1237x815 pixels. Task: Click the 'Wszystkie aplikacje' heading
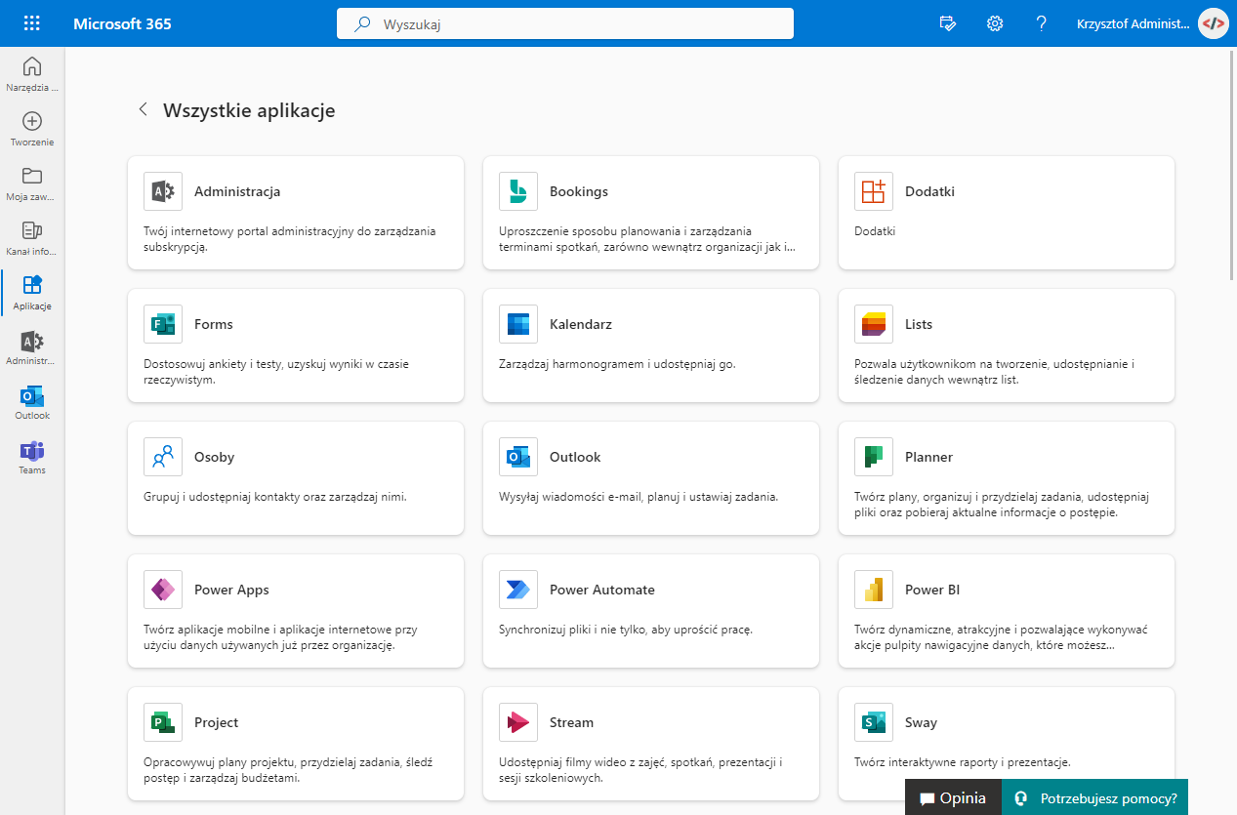(249, 110)
